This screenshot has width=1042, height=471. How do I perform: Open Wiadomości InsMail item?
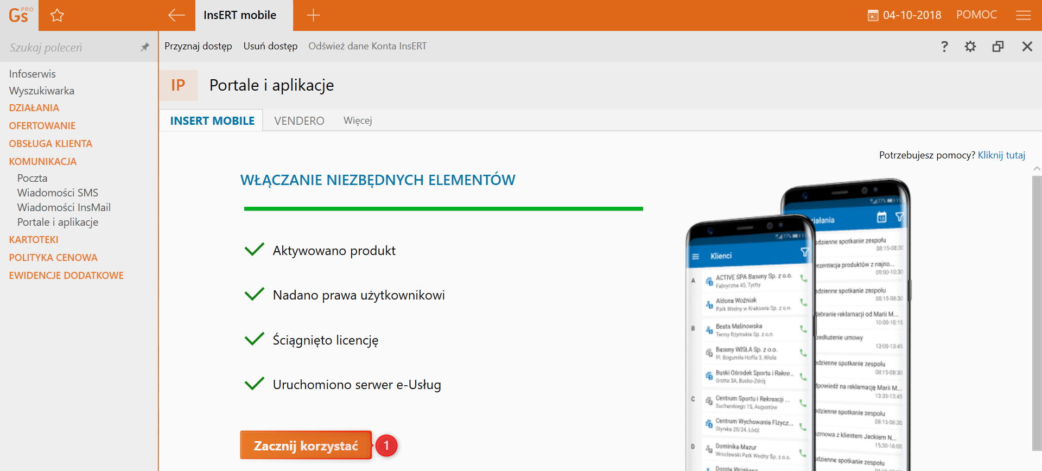[63, 207]
